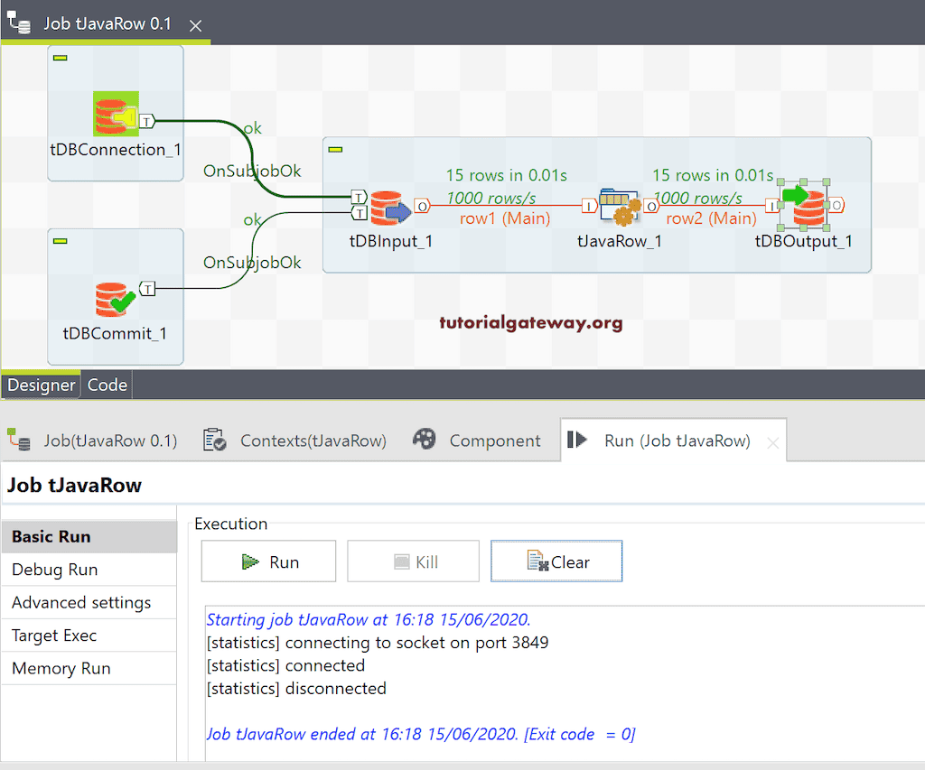Click the play icon on the Run tab
This screenshot has width=925, height=770.
(x=578, y=440)
